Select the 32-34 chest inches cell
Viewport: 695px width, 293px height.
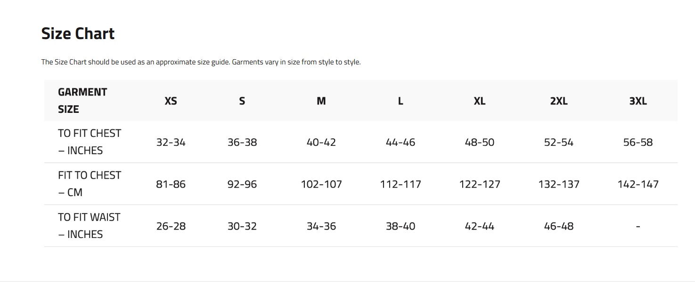click(x=171, y=143)
